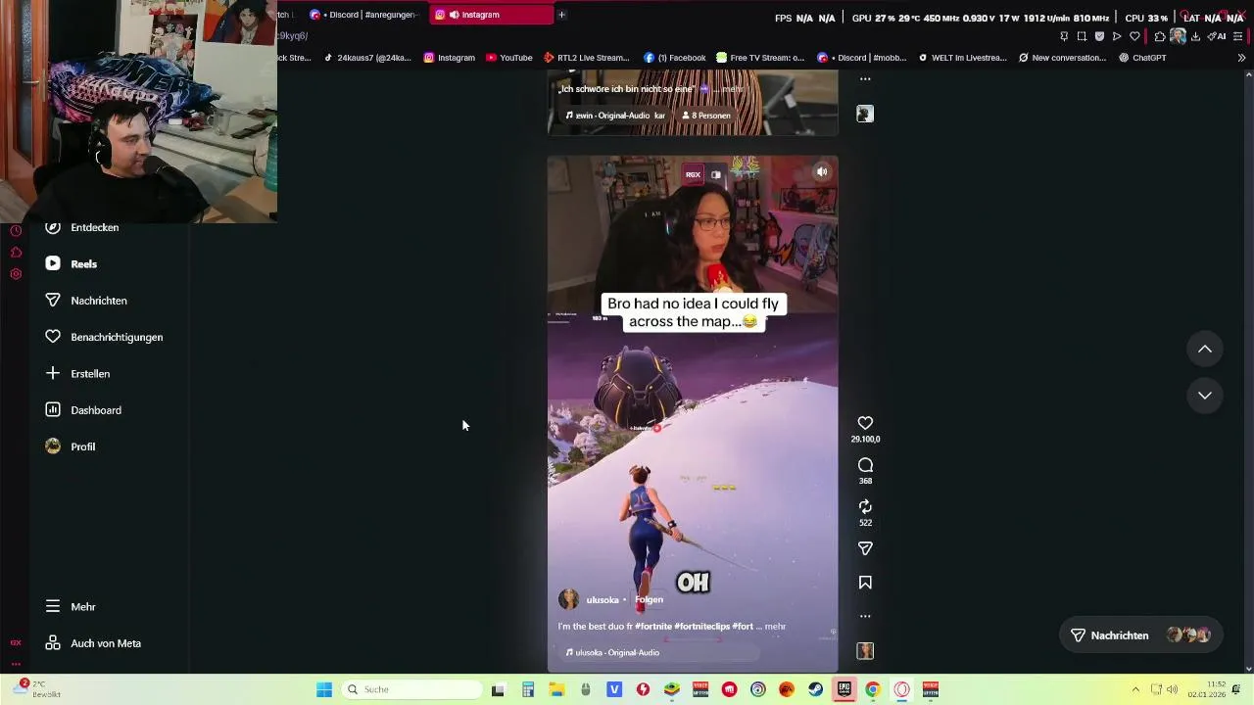Image resolution: width=1254 pixels, height=705 pixels.
Task: Click the browser extensions puzzle icon
Action: pyautogui.click(x=1159, y=36)
